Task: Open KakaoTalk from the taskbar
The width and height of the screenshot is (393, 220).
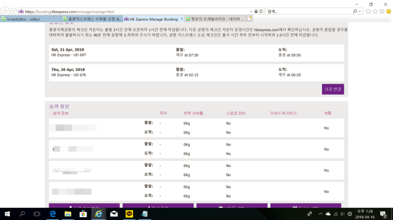Action: coord(129,214)
